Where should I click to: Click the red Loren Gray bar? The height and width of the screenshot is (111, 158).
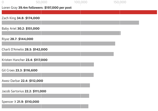[x=79, y=12]
